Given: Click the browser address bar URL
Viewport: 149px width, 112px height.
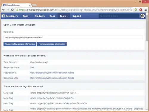Looking at the screenshot, I should coord(74,10).
